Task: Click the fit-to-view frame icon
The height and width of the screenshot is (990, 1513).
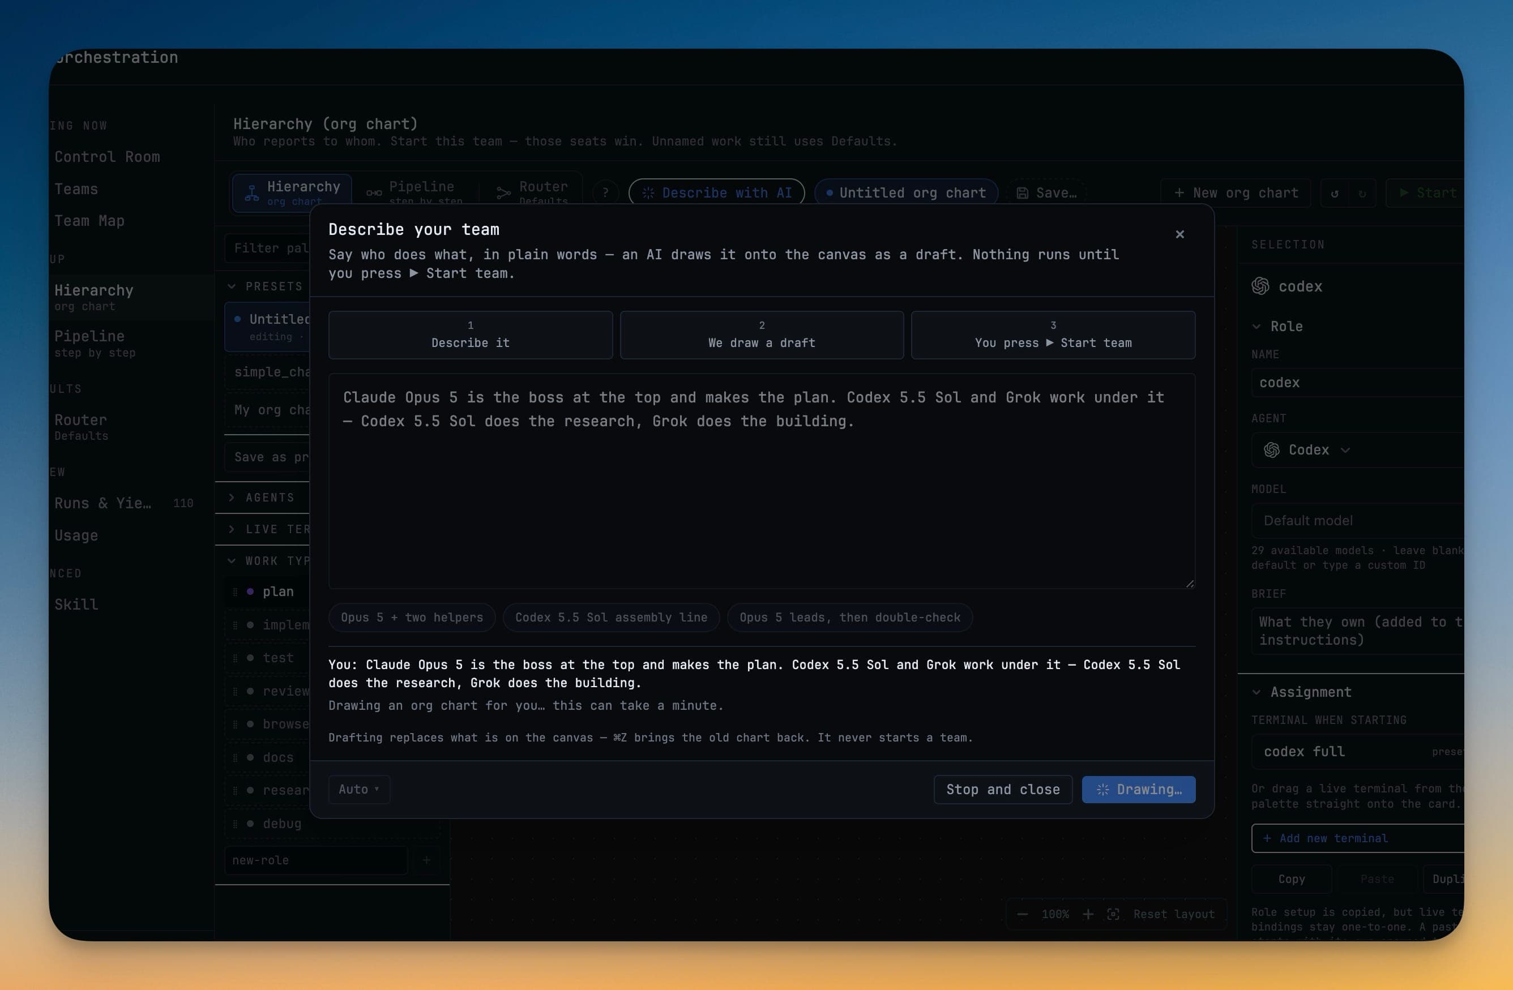Action: pos(1113,914)
